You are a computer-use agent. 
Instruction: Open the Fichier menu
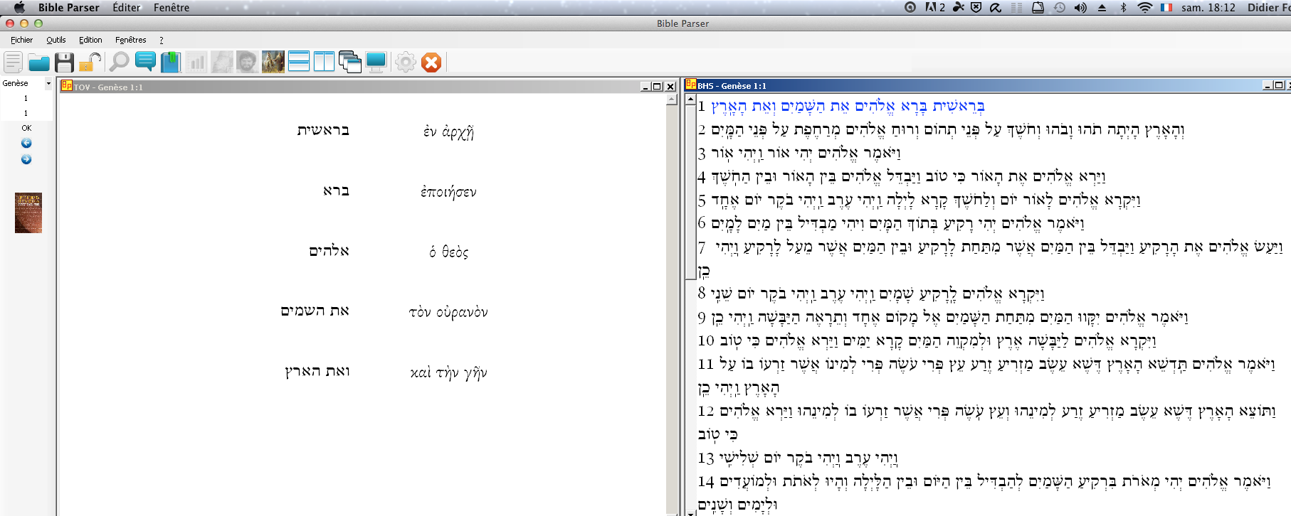click(x=21, y=40)
